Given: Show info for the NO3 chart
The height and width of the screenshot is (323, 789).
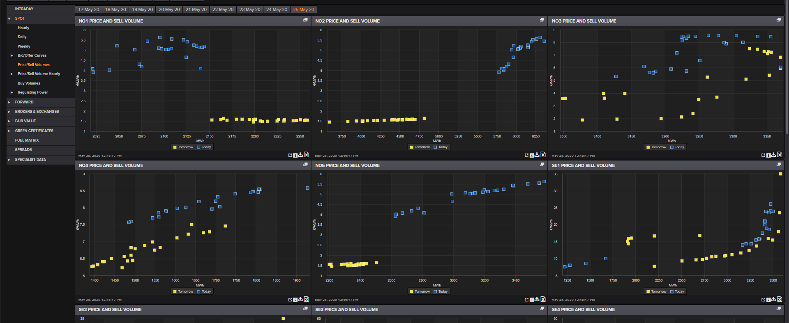Looking at the screenshot, I should click(768, 155).
